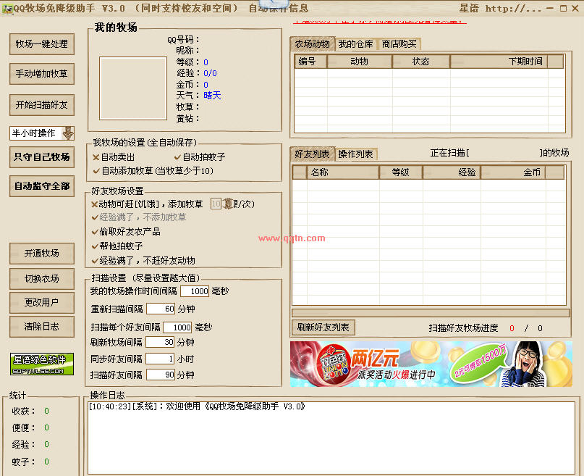Image resolution: width=584 pixels, height=476 pixels.
Task: Switch to 商店购买 tab
Action: click(399, 44)
